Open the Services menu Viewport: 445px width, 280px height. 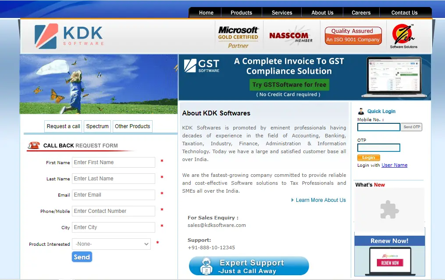tap(282, 13)
